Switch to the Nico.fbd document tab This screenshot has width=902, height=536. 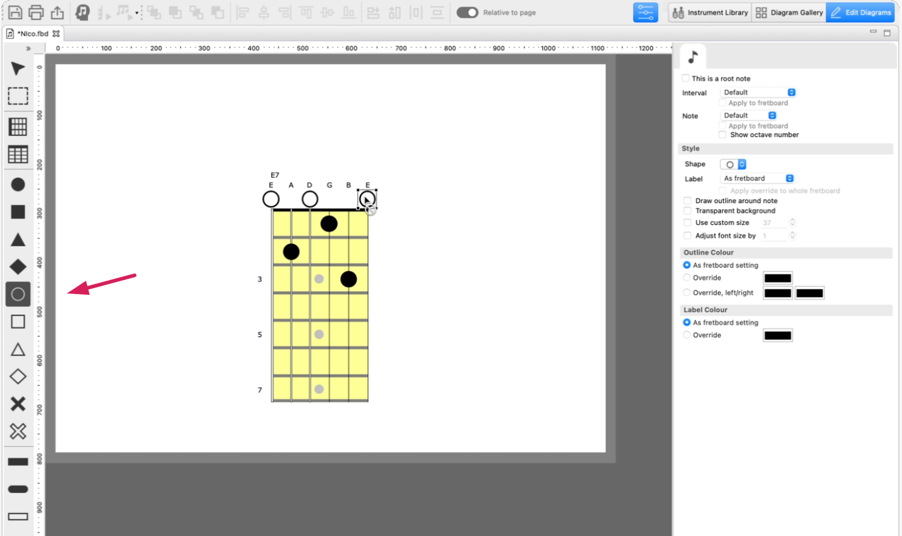[33, 34]
